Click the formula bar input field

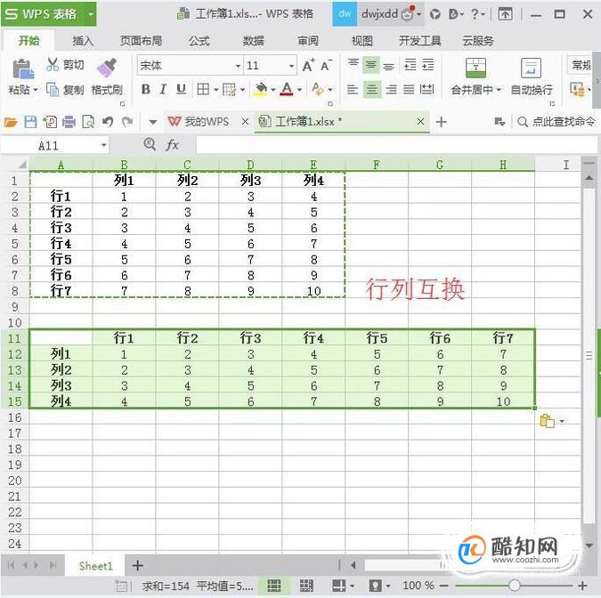click(396, 145)
